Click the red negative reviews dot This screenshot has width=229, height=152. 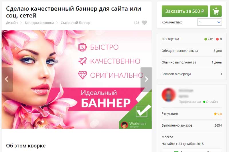coord(217,39)
